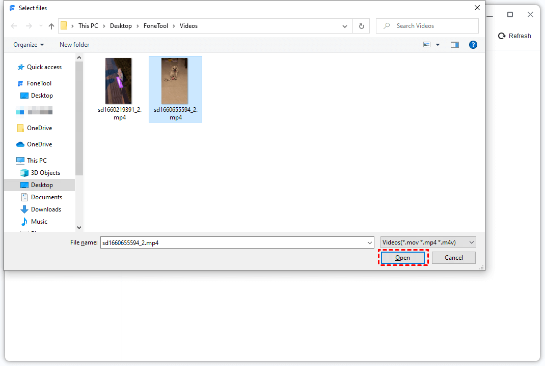Click the Quick access star item

[44, 67]
